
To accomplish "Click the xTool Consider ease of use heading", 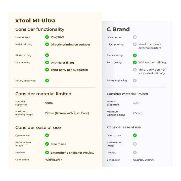I will [x=38, y=127].
